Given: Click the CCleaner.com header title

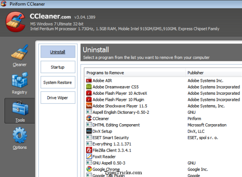Looking at the screenshot, I should 50,17.
